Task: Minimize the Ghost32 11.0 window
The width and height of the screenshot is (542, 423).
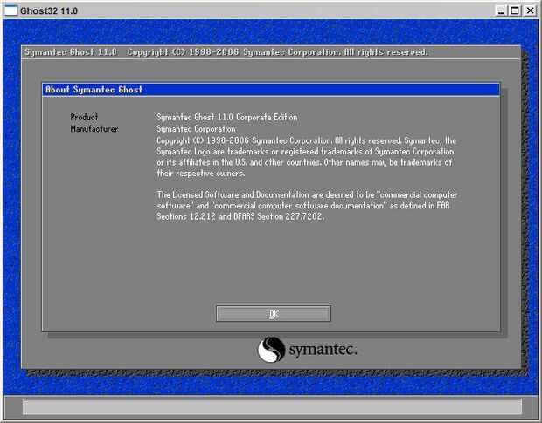Action: click(x=501, y=10)
